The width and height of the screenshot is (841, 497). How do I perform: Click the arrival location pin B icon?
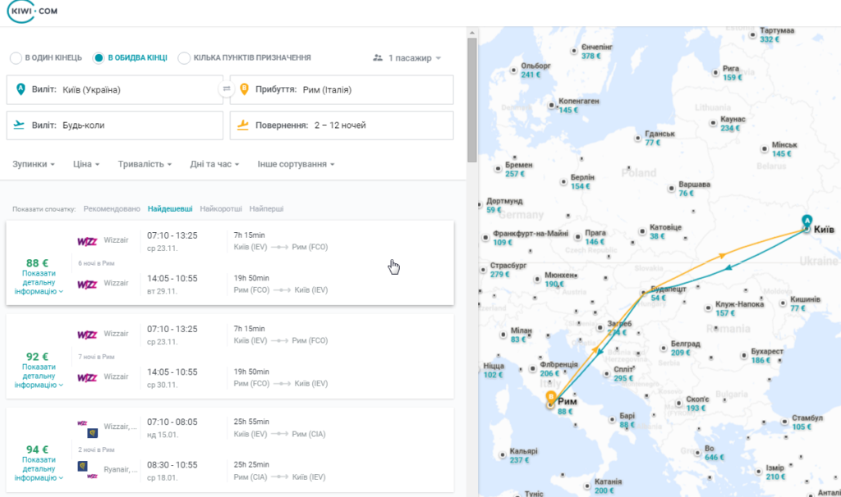pos(244,89)
